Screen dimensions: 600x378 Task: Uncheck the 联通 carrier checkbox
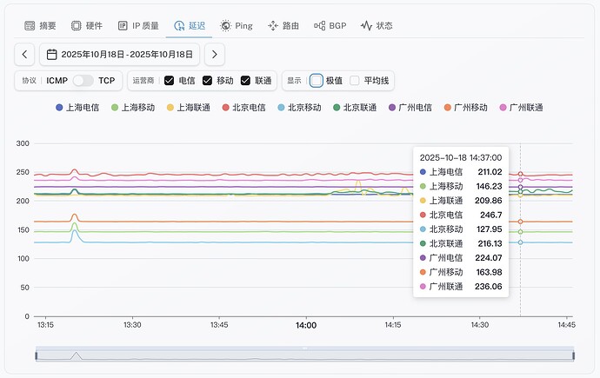[245, 81]
